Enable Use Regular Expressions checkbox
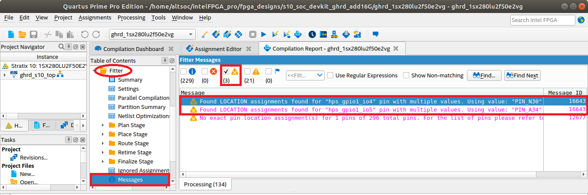 pos(331,75)
